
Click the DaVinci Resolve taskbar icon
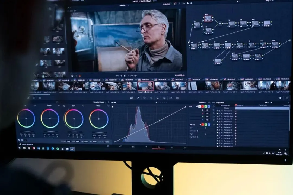(72, 149)
